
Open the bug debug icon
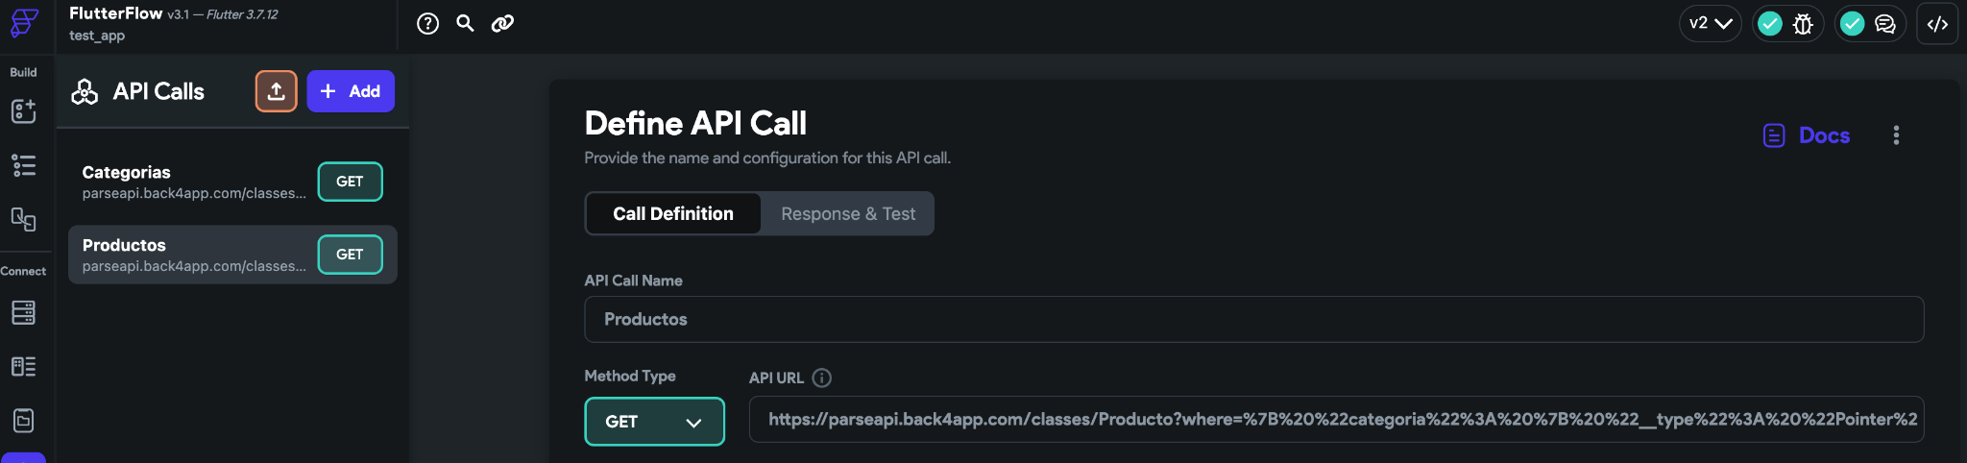tap(1803, 24)
